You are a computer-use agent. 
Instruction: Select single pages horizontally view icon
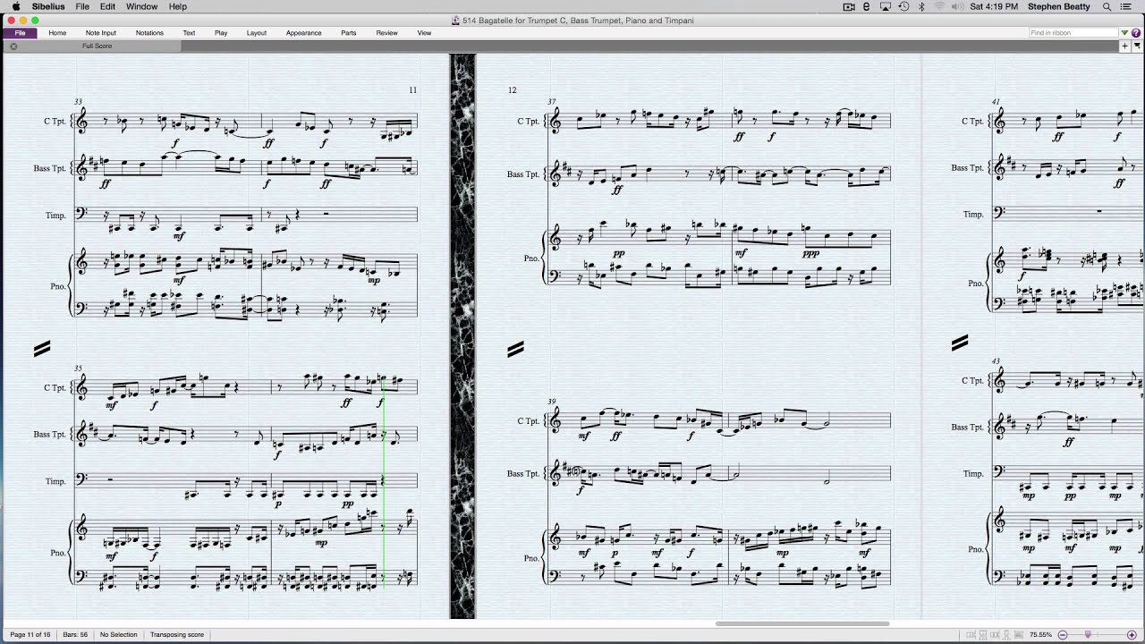coord(993,634)
